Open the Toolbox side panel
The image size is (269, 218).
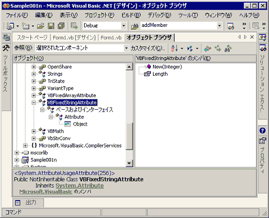(6, 68)
